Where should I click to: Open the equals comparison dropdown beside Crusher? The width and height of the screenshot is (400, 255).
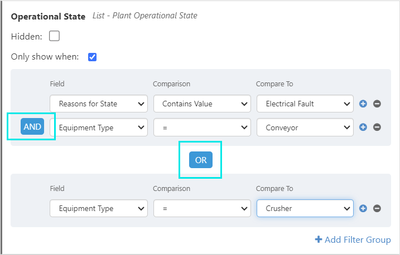(x=202, y=208)
